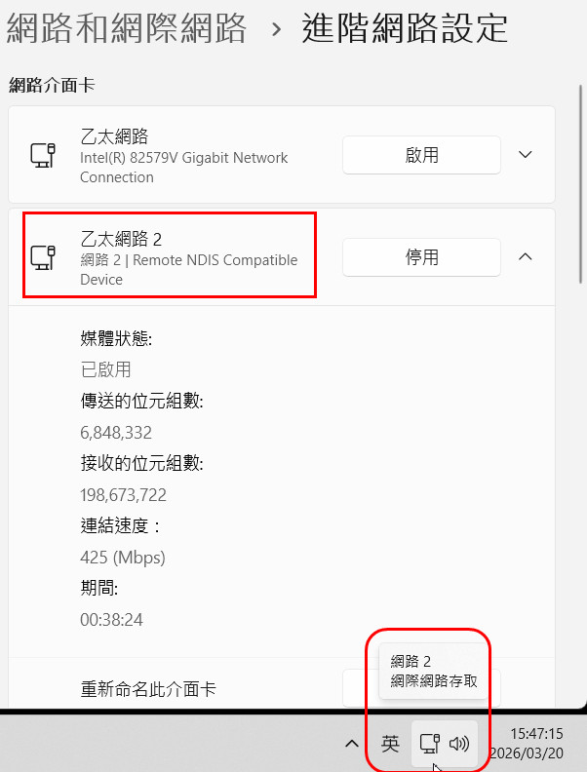This screenshot has height=772, width=587.
Task: Click the 重新命名此介面卡 row
Action: pos(282,688)
